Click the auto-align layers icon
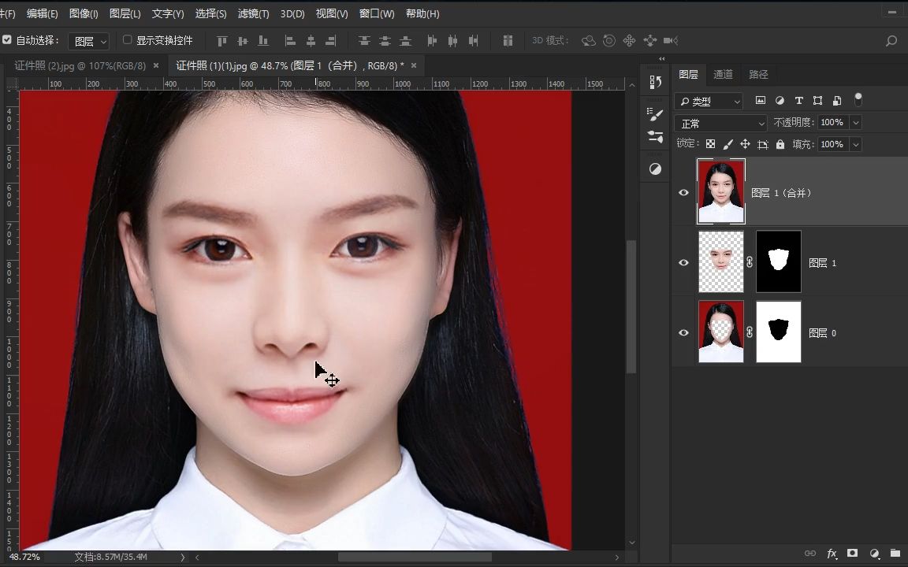908x567 pixels. (x=508, y=40)
